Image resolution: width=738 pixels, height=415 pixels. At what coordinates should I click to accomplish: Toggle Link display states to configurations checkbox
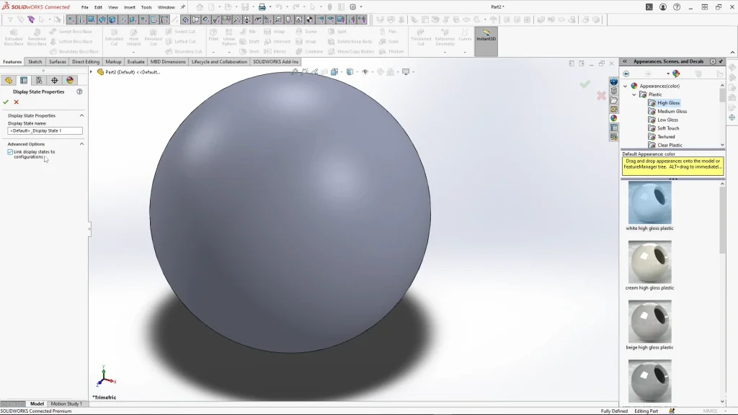coord(10,152)
